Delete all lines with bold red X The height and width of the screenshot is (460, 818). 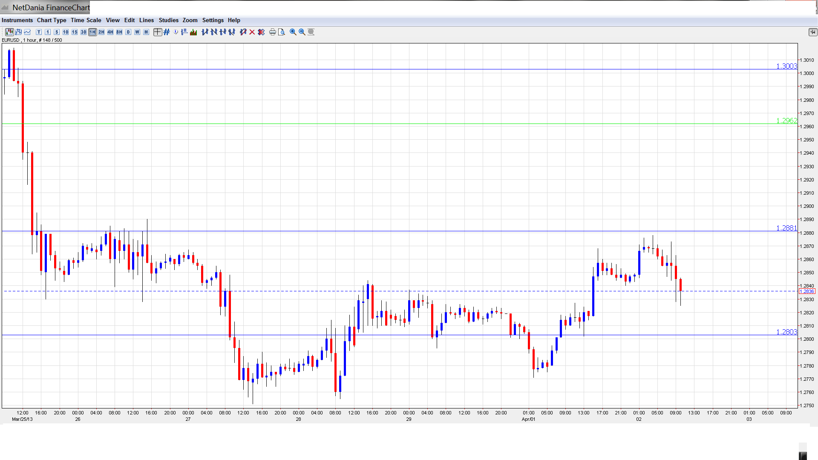tap(261, 32)
